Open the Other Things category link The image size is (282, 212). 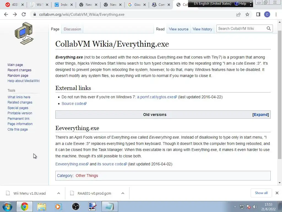point(87,176)
